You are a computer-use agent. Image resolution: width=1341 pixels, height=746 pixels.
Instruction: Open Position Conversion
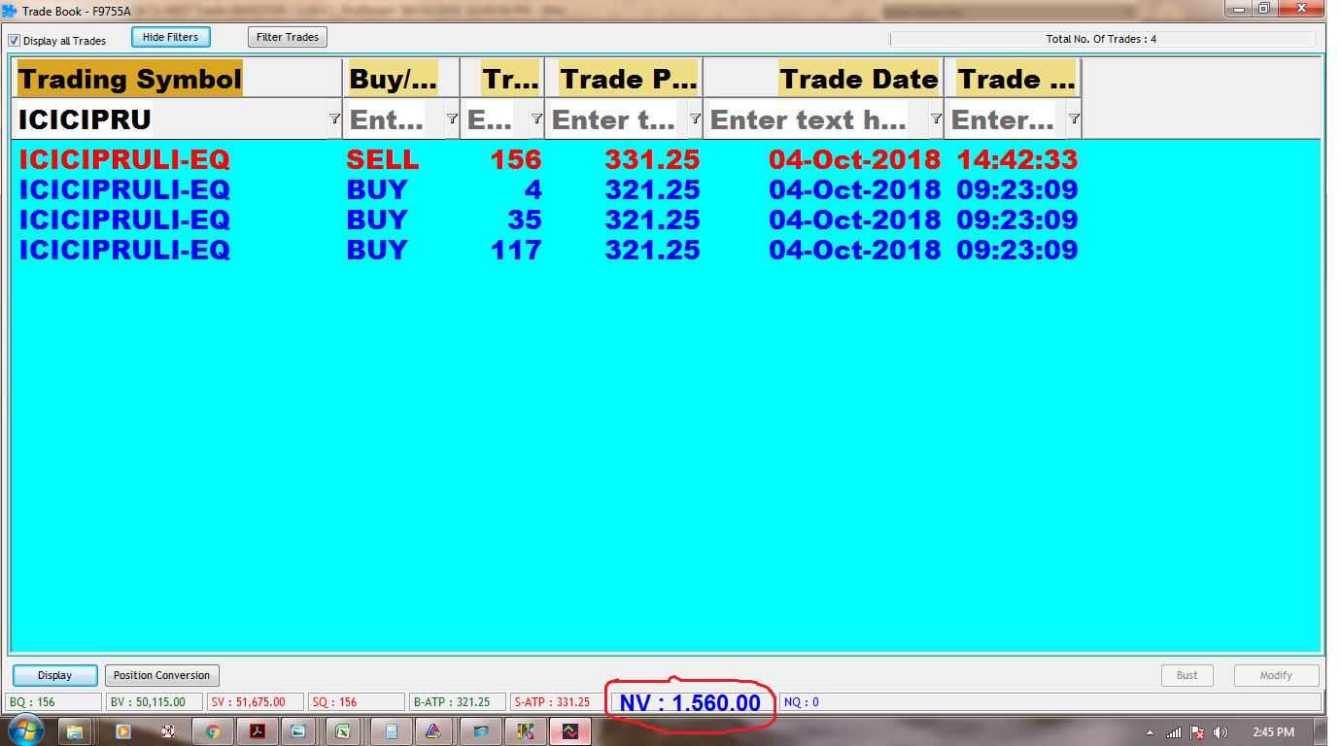(161, 675)
